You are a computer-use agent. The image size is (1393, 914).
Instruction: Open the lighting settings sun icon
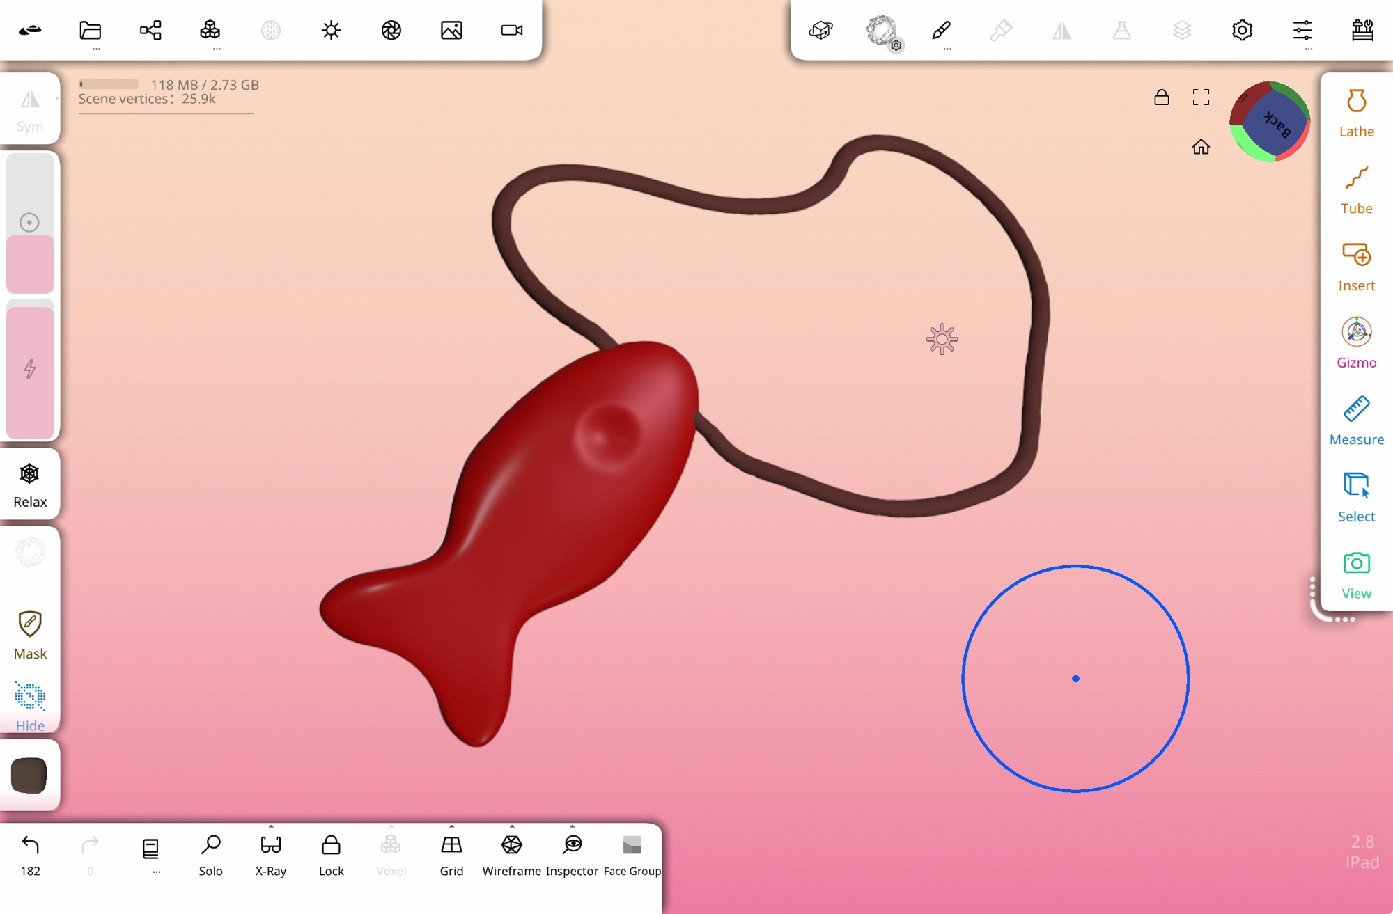click(331, 30)
